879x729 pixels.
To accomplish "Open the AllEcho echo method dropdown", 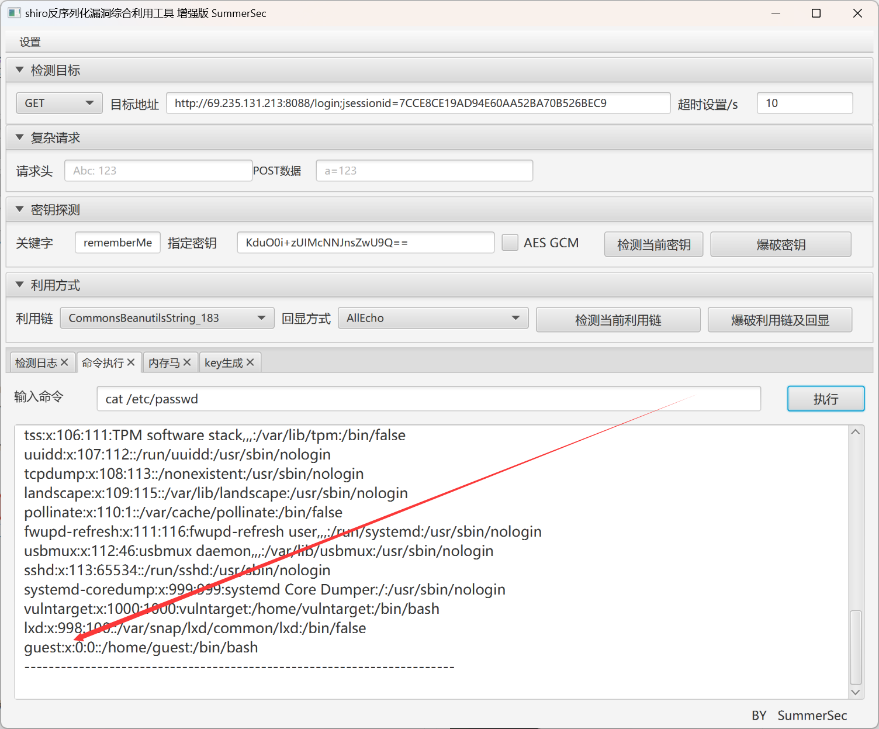I will pos(433,318).
